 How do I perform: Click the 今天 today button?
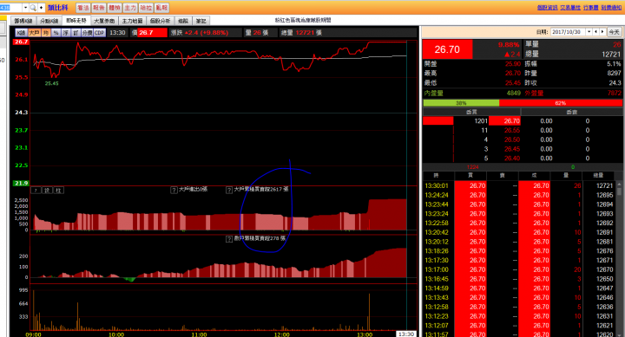point(614,32)
